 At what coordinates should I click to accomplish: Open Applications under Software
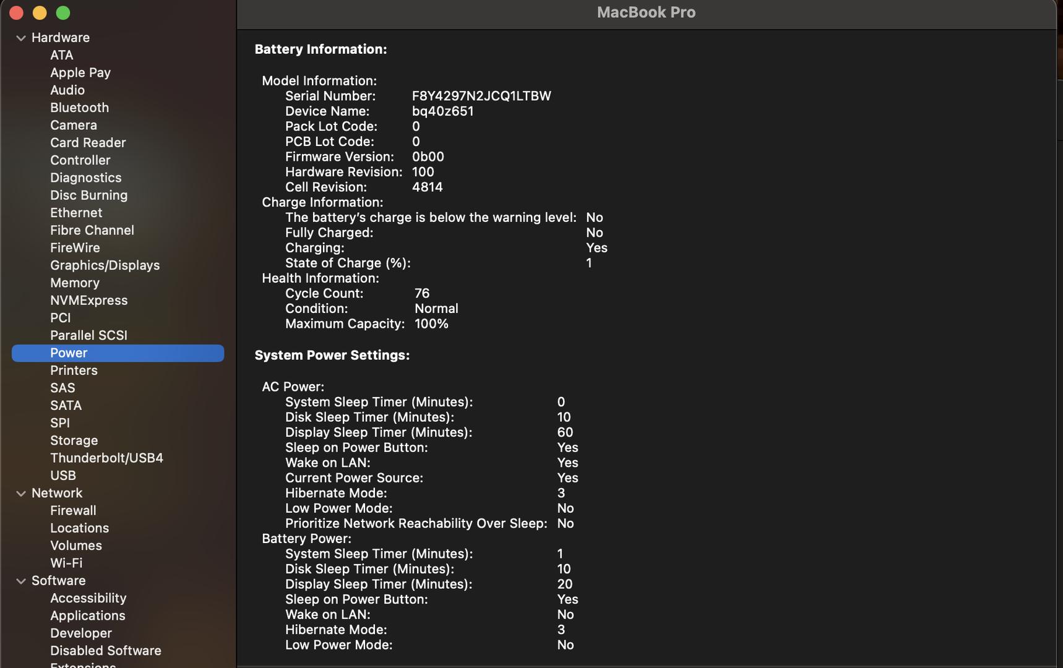coord(87,616)
